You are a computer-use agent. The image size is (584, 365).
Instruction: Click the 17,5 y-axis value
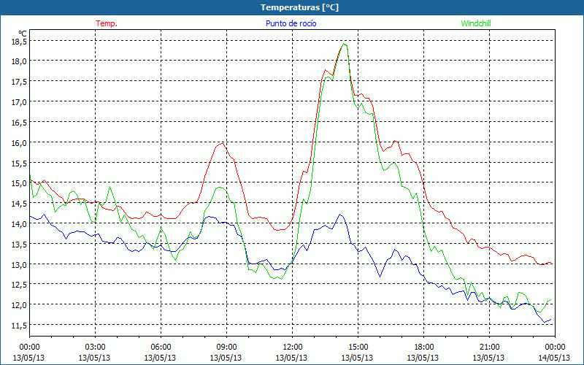[x=18, y=82]
